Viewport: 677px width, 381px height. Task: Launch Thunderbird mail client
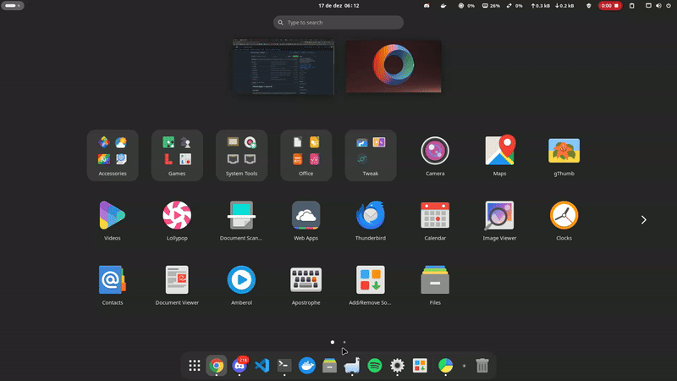coord(371,220)
